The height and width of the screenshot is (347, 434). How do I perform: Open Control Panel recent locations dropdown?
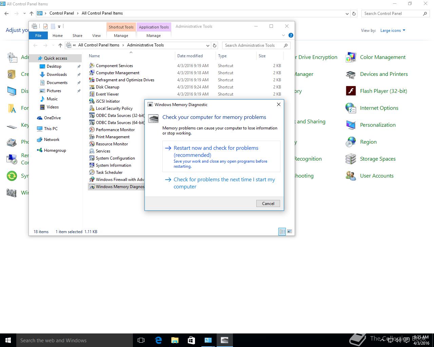pos(24,14)
